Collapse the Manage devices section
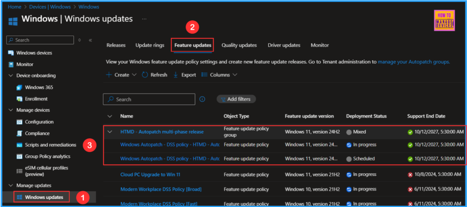Image resolution: width=467 pixels, height=207 pixels. (11, 110)
